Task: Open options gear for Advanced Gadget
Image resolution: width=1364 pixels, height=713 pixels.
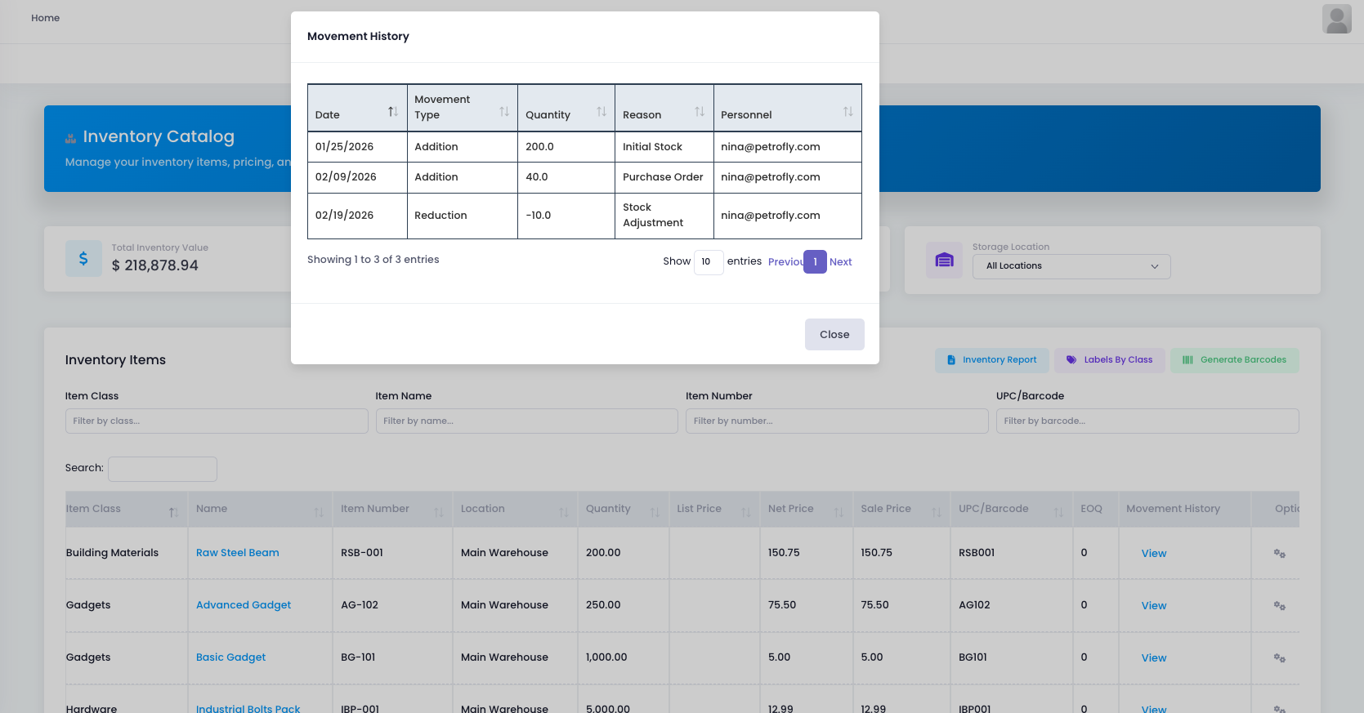Action: coord(1279,606)
